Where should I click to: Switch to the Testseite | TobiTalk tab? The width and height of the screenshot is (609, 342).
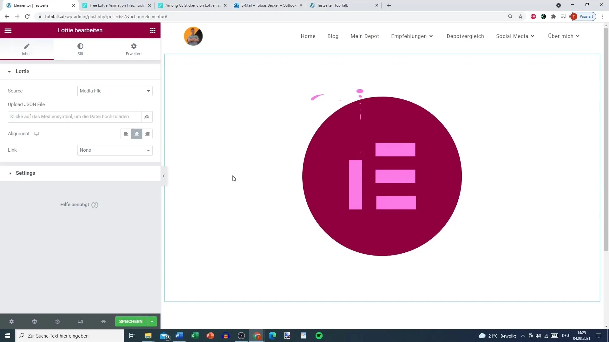click(x=344, y=5)
